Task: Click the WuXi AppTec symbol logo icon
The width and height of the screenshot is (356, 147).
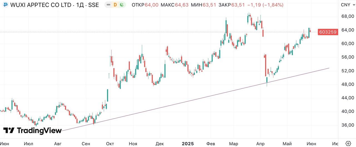Action: pyautogui.click(x=5, y=5)
